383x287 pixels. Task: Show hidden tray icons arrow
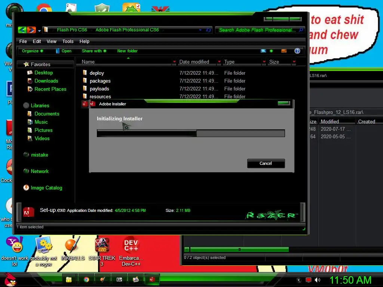[299, 280]
